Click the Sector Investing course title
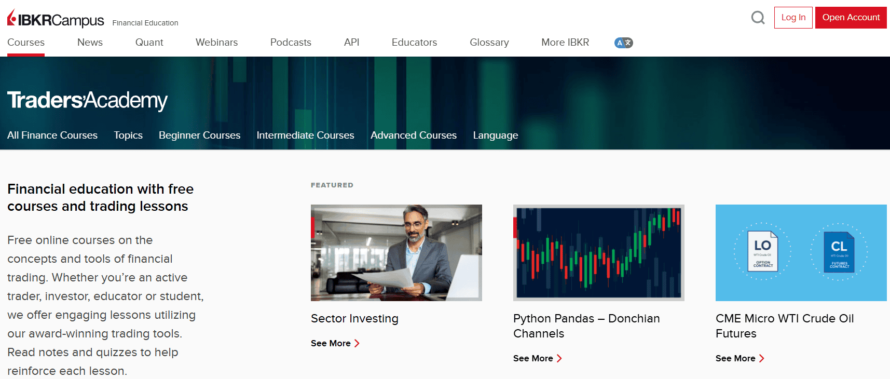This screenshot has width=890, height=379. point(355,319)
